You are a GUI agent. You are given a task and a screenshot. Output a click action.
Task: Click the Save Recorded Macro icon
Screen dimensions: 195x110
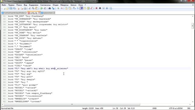(111, 8)
